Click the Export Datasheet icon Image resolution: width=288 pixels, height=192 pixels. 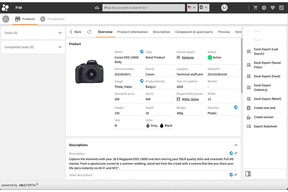(x=249, y=126)
